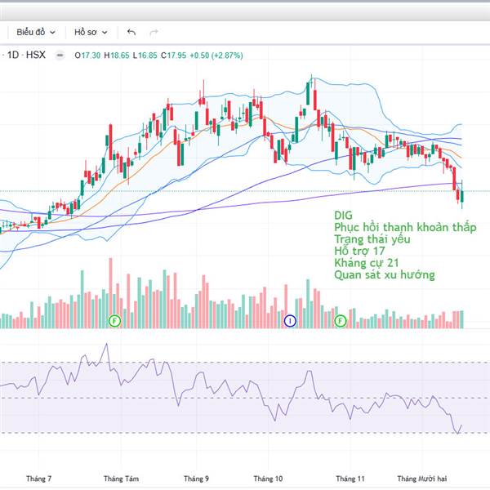
Task: Click the redo arrow icon
Action: (154, 32)
